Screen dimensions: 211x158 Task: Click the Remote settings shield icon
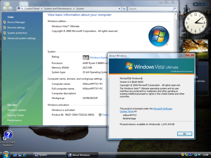[x=4, y=28]
